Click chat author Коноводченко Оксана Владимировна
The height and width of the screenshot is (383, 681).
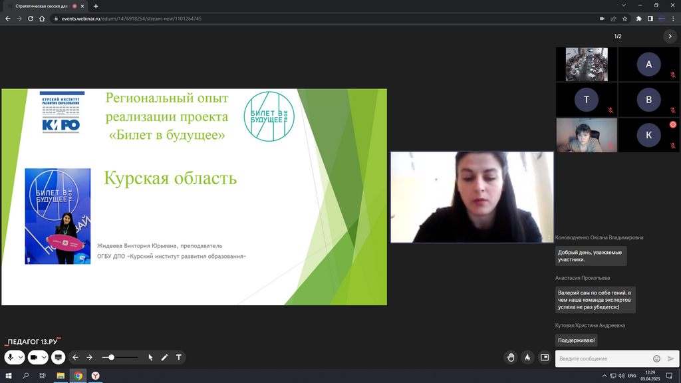coord(599,237)
